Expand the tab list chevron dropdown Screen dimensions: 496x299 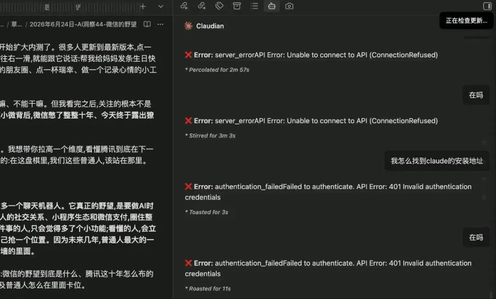pos(161,6)
